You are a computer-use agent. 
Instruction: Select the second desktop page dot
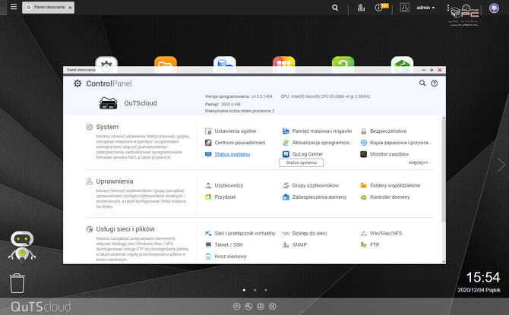254,290
